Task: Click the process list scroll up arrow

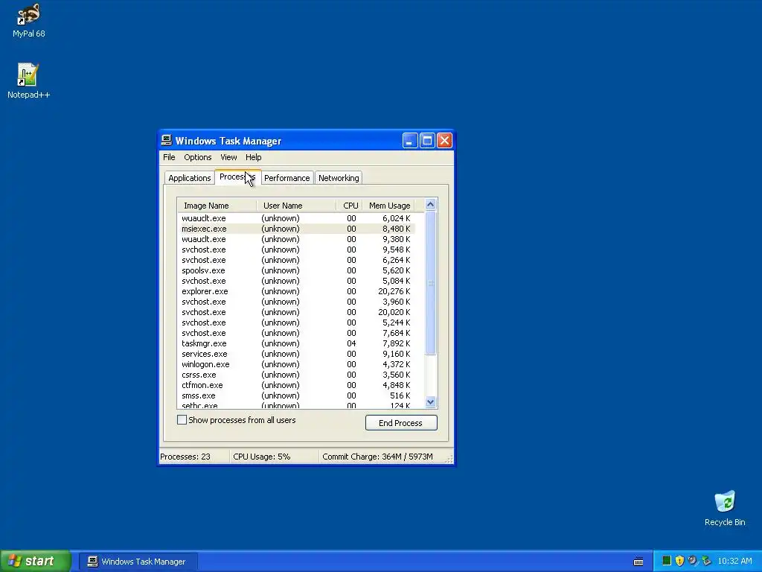Action: pyautogui.click(x=430, y=204)
